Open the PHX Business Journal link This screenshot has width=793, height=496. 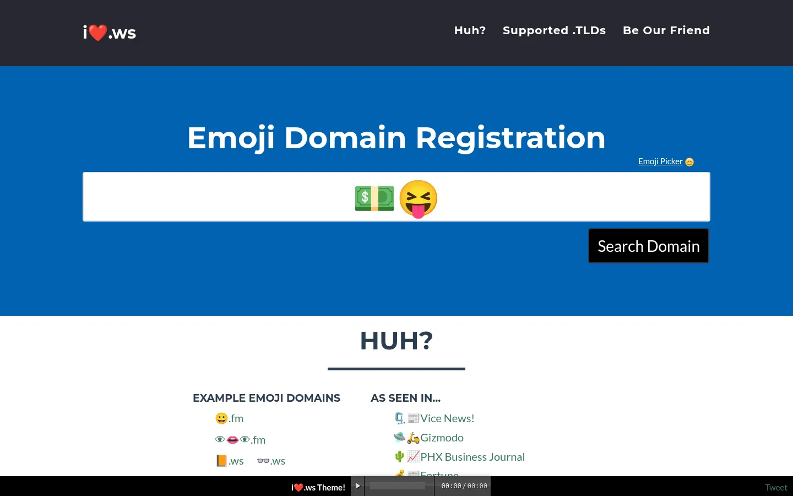pos(460,457)
